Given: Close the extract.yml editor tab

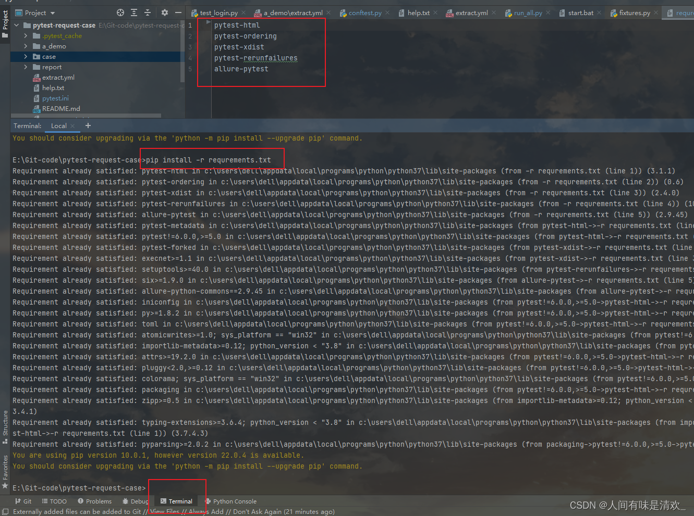Looking at the screenshot, I should (494, 13).
